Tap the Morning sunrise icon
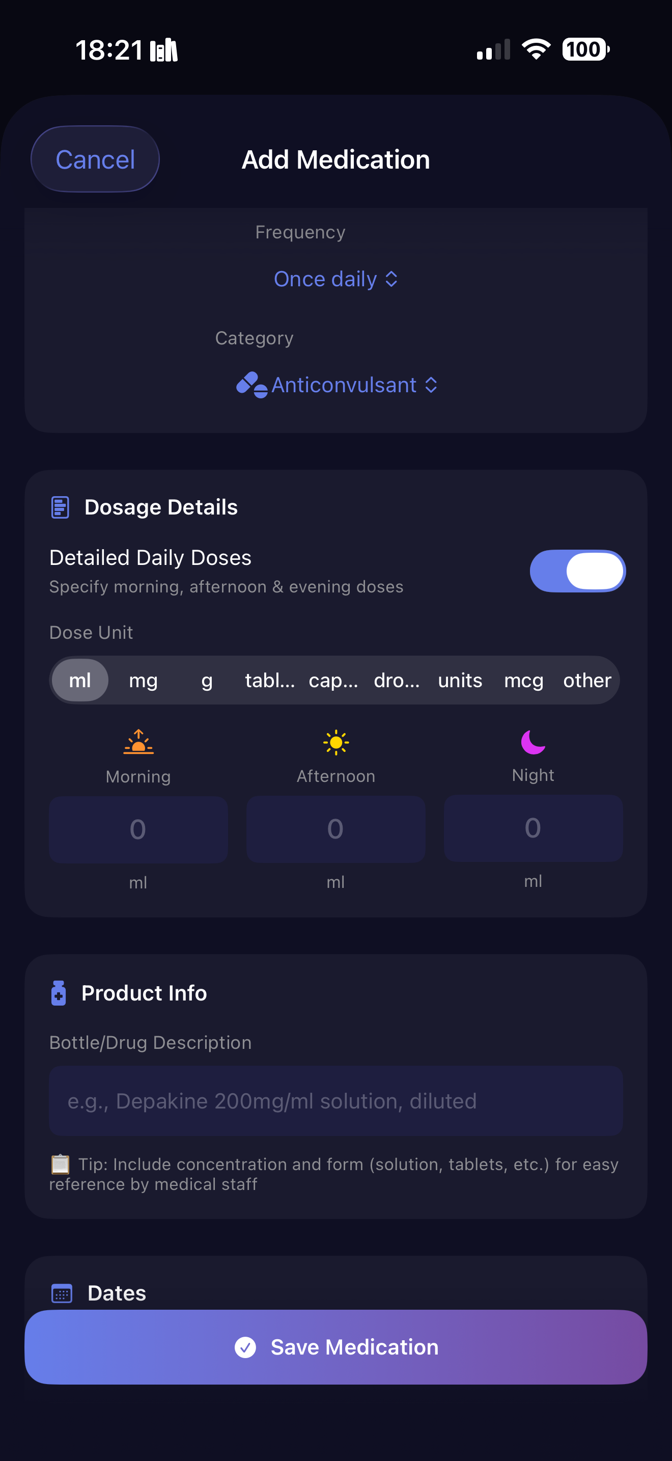Viewport: 672px width, 1461px height. pos(138,742)
